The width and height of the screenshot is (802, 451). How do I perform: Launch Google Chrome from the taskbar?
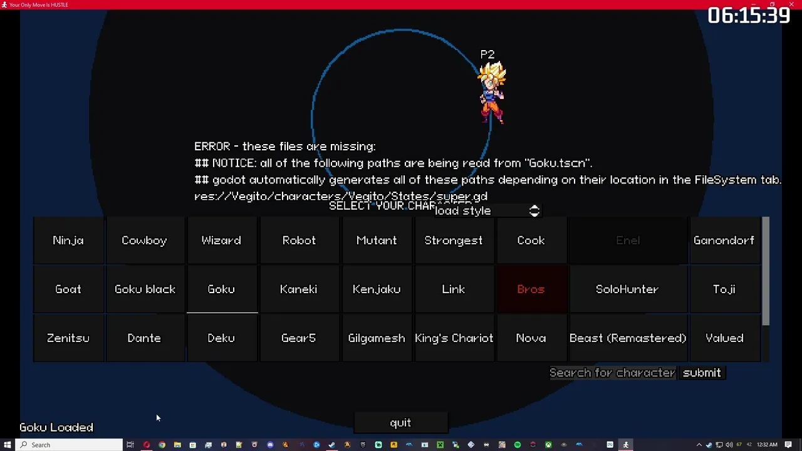[162, 445]
